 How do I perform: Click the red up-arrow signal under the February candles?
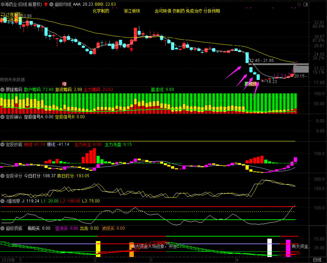pyautogui.click(x=132, y=49)
